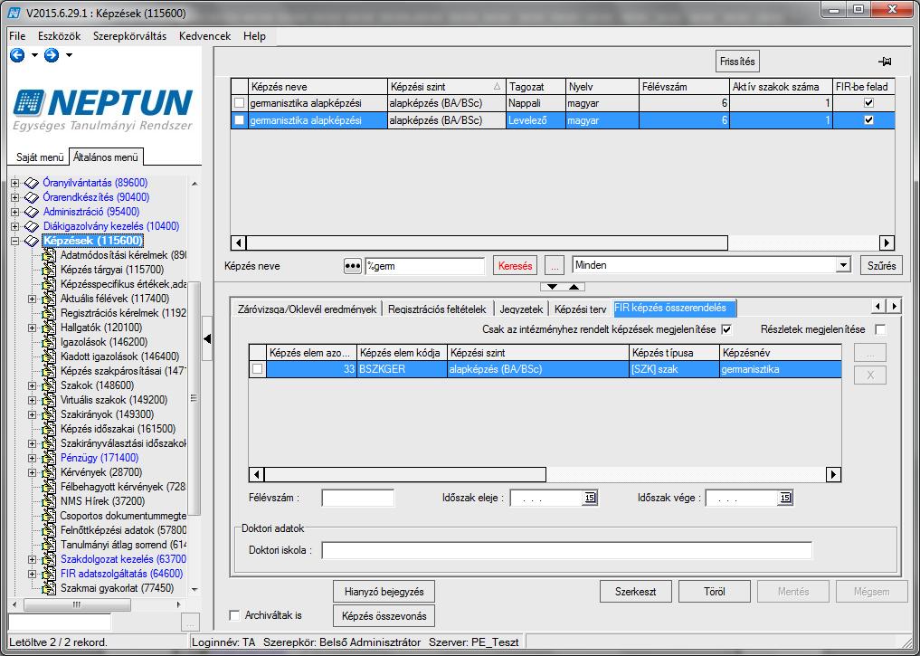Expand the Virtuális szakok tree node
The width and height of the screenshot is (920, 656).
pyautogui.click(x=33, y=400)
